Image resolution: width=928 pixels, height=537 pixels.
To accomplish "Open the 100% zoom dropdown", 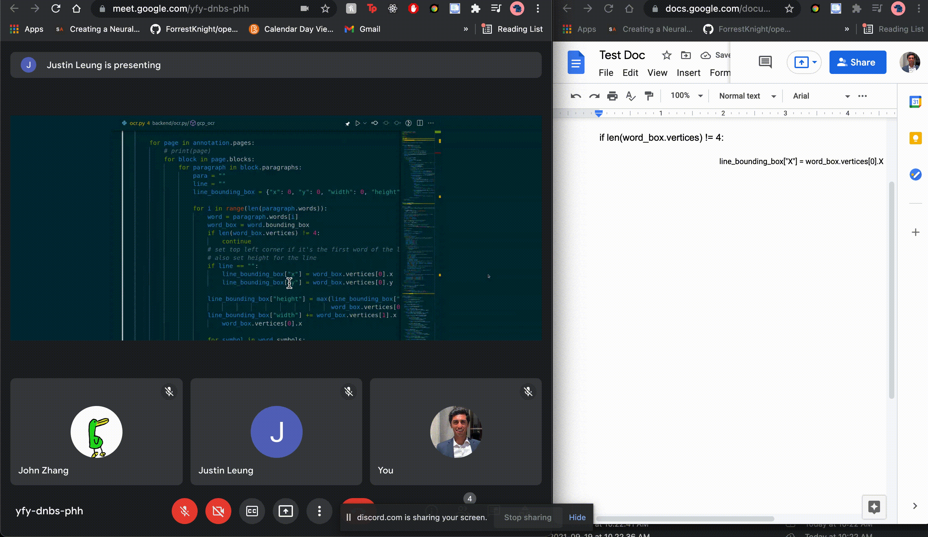I will tap(686, 96).
